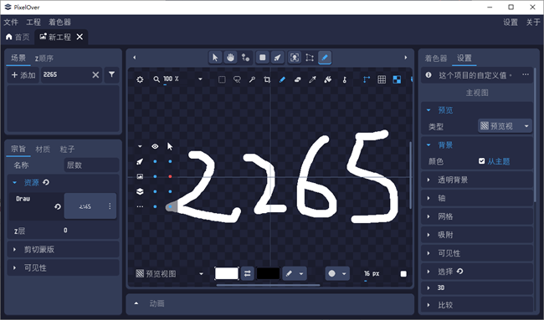This screenshot has width=544, height=320.
Task: Select the bone nodes tool
Action: (245, 58)
